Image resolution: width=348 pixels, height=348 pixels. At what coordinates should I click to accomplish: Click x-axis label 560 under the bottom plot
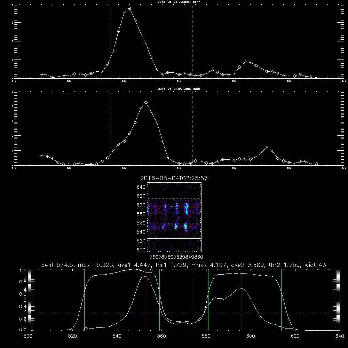tap(161, 336)
